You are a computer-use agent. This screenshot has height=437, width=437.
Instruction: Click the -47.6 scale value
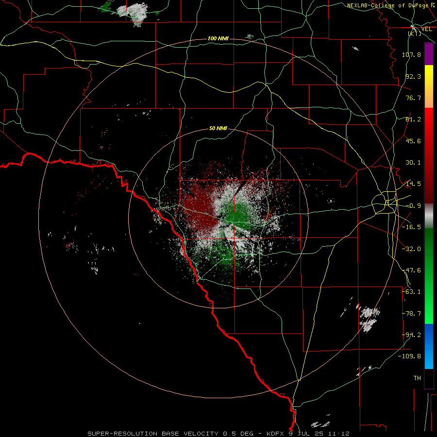coord(411,270)
